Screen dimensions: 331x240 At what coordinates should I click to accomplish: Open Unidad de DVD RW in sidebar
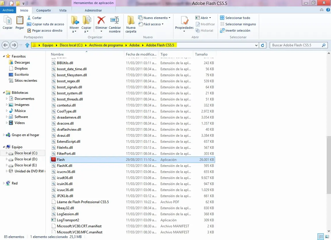pos(27,171)
